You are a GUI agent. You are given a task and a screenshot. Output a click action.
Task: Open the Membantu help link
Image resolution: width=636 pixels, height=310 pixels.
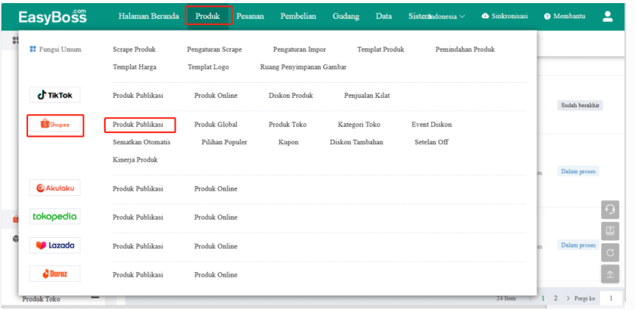(564, 16)
